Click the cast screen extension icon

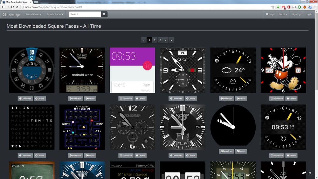[294, 7]
